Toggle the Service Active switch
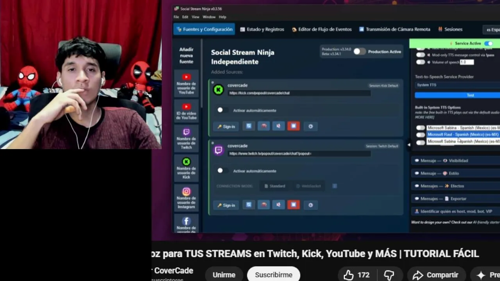This screenshot has height=281, width=500. pos(488,43)
